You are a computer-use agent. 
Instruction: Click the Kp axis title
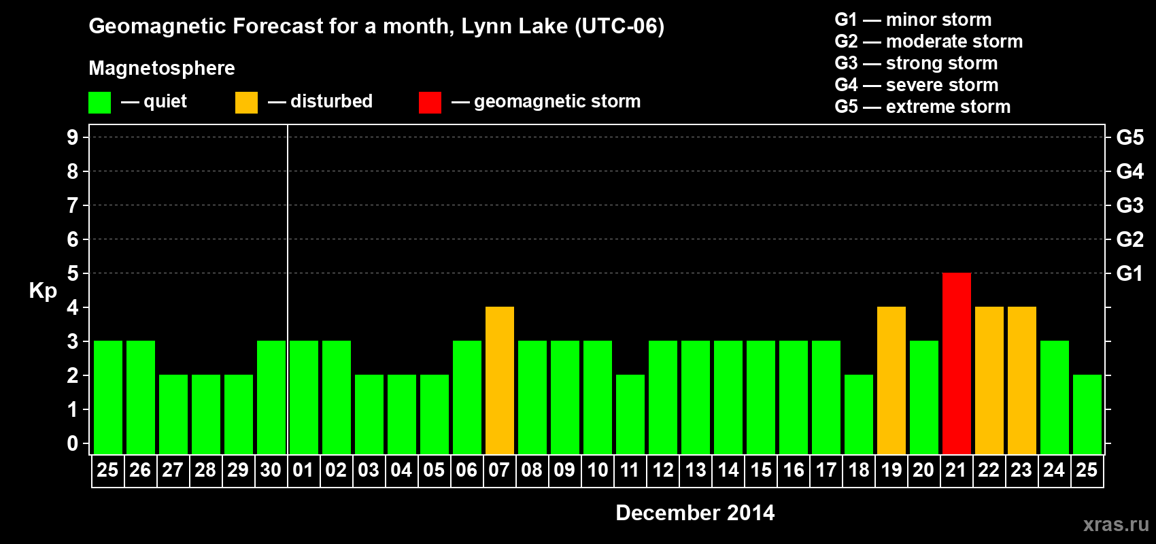(x=43, y=290)
